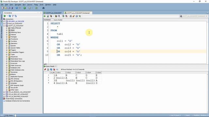Open the binoculars Find DB Object icon
The width and height of the screenshot is (209, 117).
point(43,8)
